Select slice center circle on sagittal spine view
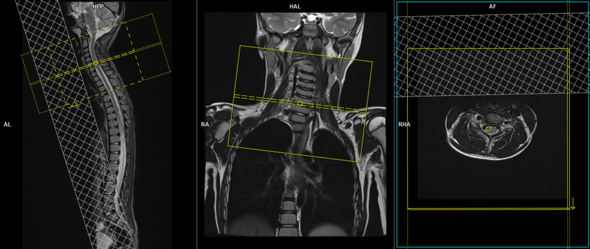The height and width of the screenshot is (249, 590). coord(96,63)
